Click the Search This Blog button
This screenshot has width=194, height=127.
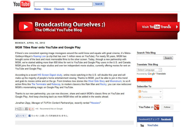pos(168,58)
